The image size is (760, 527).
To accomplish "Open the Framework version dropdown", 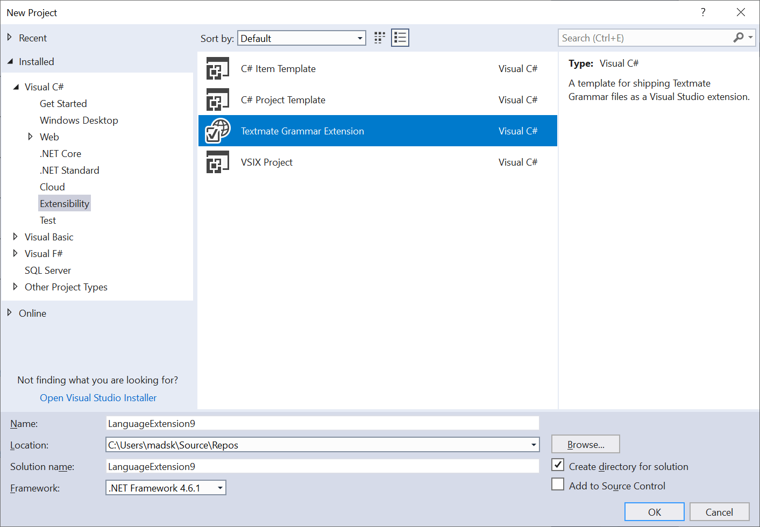I will tap(220, 488).
